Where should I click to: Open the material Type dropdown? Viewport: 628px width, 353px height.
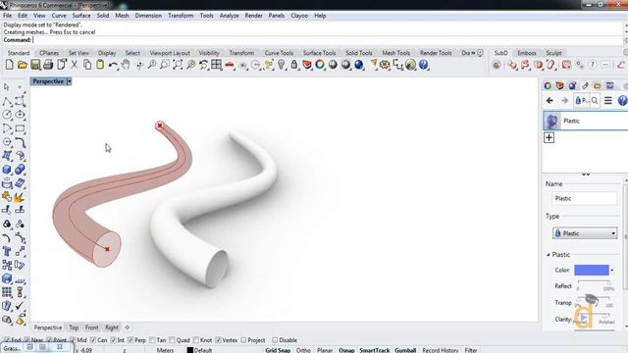tap(585, 233)
